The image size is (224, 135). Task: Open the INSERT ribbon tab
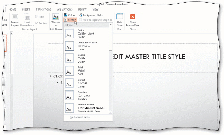click(x=26, y=9)
